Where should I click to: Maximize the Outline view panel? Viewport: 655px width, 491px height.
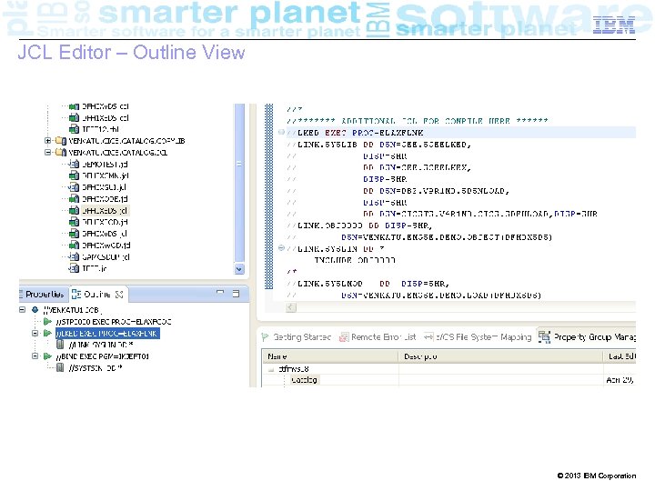point(236,294)
